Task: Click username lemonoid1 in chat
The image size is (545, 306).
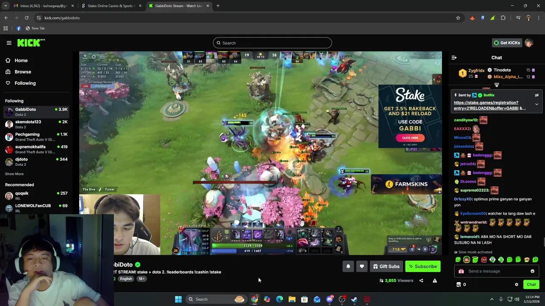Action: (x=470, y=237)
